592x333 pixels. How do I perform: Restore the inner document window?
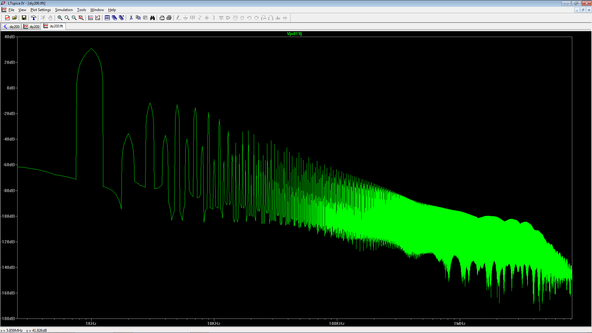tap(583, 10)
